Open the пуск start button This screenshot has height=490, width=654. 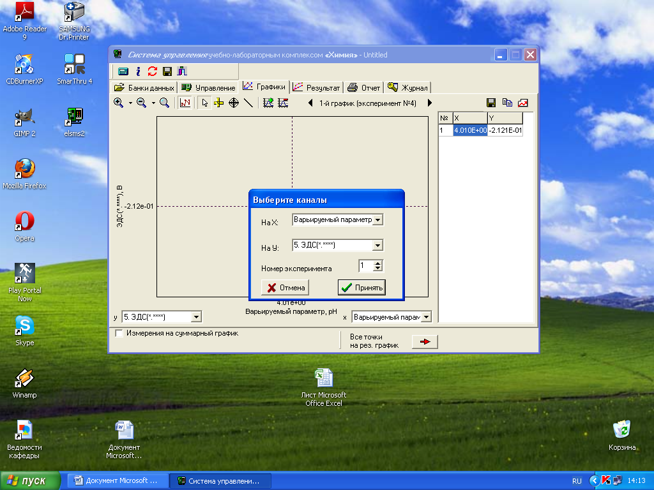pos(30,481)
